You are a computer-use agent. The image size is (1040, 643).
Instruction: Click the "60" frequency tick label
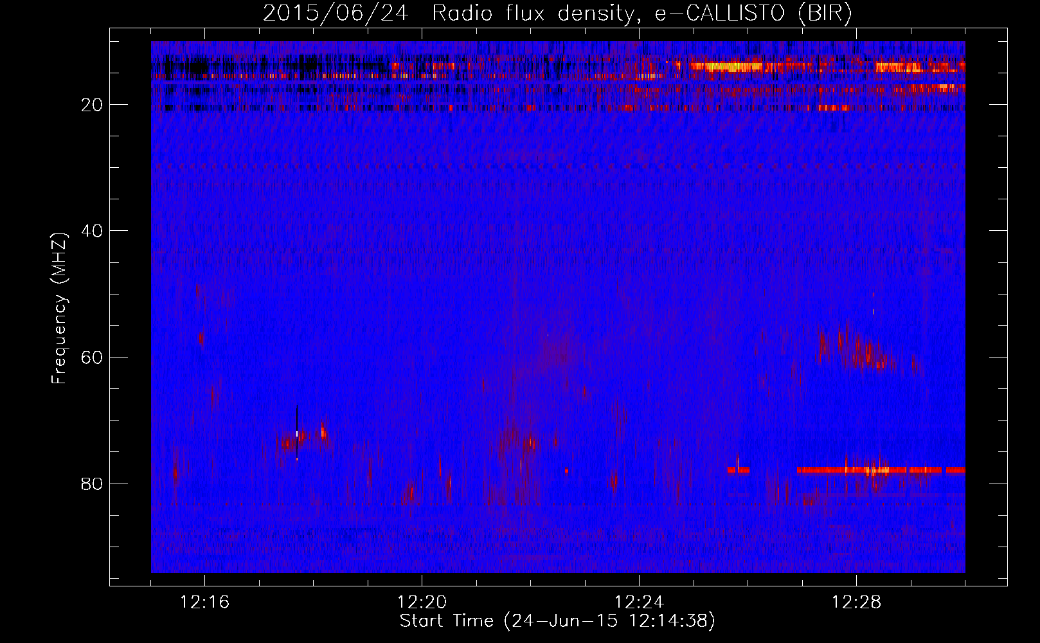pos(93,358)
